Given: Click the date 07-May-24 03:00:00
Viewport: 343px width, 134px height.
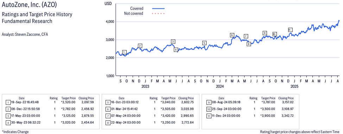Looking at the screenshot, I should coord(126,116).
